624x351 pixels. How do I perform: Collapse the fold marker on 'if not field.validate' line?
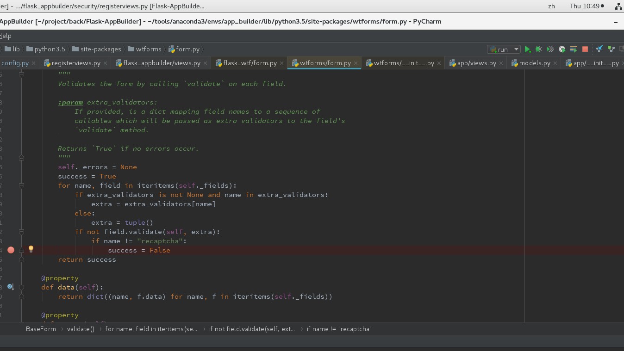pyautogui.click(x=21, y=232)
